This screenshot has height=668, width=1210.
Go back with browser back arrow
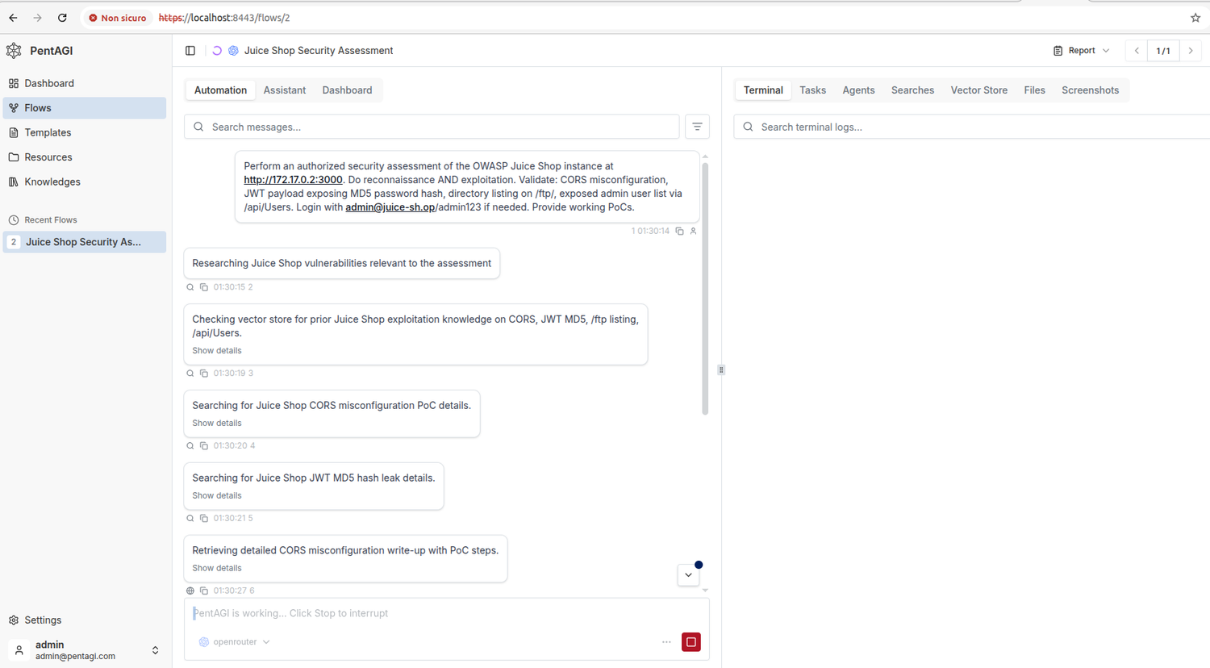[14, 18]
